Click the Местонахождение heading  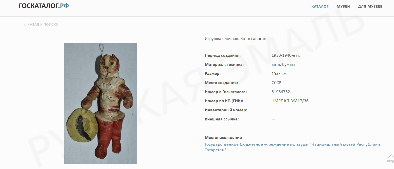(223, 138)
